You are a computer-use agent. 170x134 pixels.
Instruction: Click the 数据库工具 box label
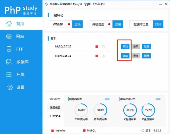click(x=141, y=24)
